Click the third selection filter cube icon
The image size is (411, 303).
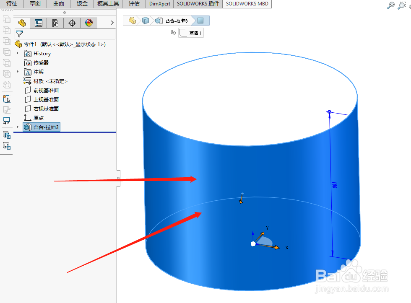7,41
